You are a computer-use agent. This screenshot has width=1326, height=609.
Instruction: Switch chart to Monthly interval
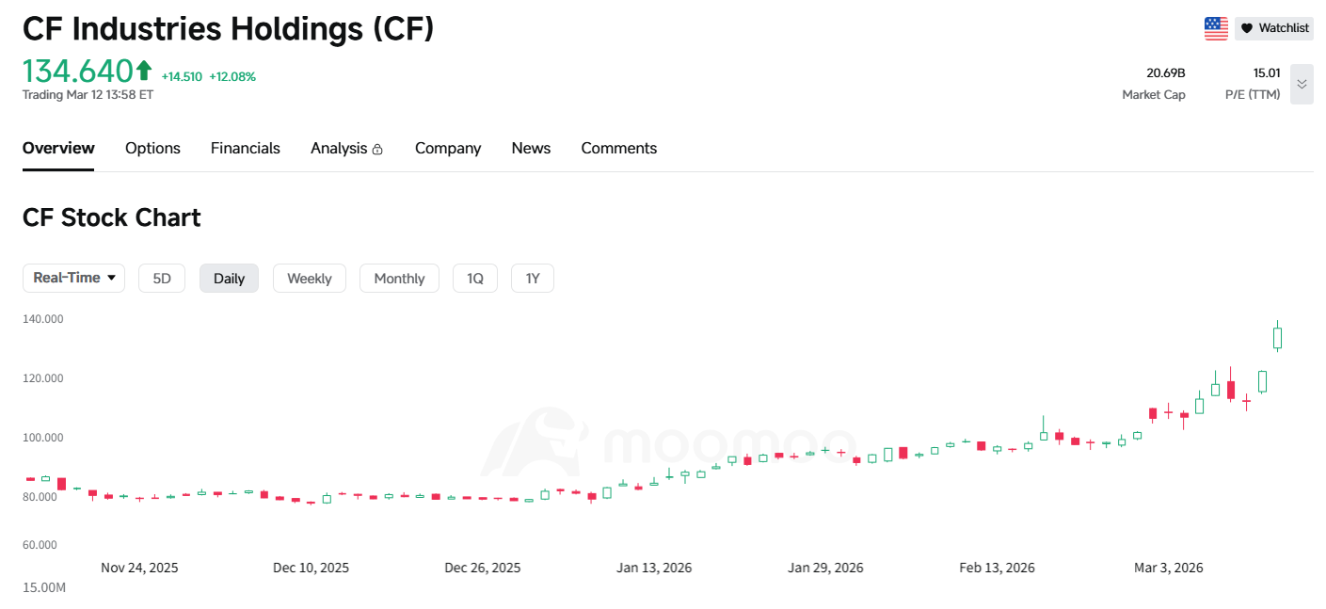(x=399, y=278)
